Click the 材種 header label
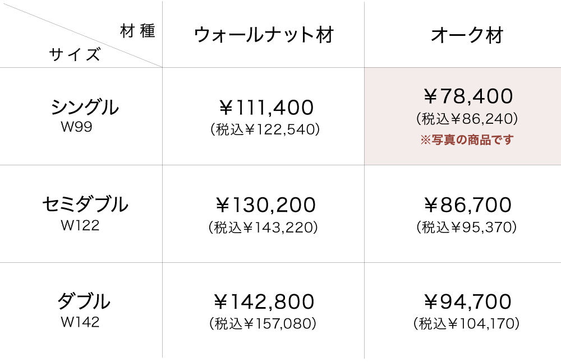This screenshot has width=561, height=362. [x=137, y=31]
